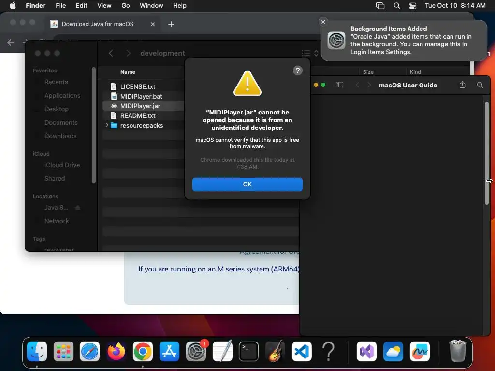
Task: Open Visual Studio from the Dock
Action: (x=366, y=351)
